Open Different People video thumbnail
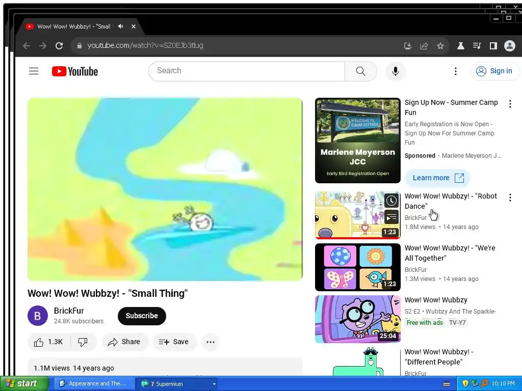Screen dimensions: 522x391 coord(357,362)
